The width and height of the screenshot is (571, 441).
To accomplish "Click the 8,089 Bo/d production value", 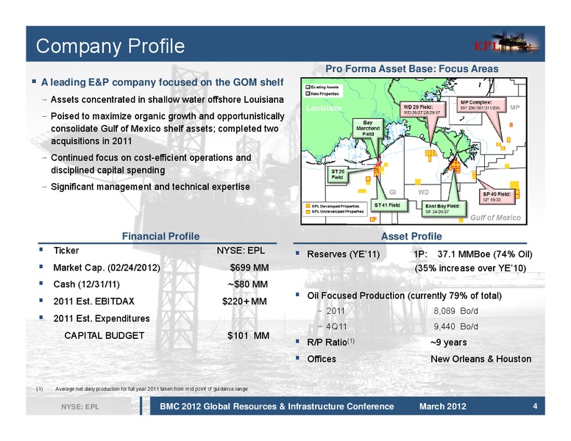I will (x=455, y=311).
